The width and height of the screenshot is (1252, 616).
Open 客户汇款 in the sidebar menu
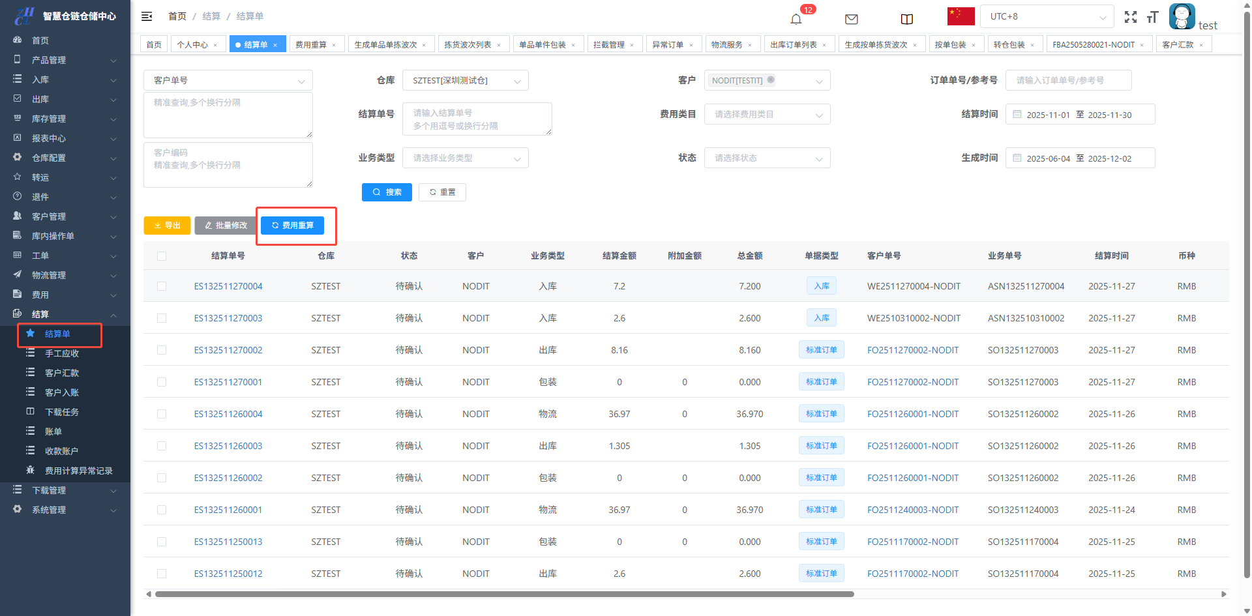62,373
